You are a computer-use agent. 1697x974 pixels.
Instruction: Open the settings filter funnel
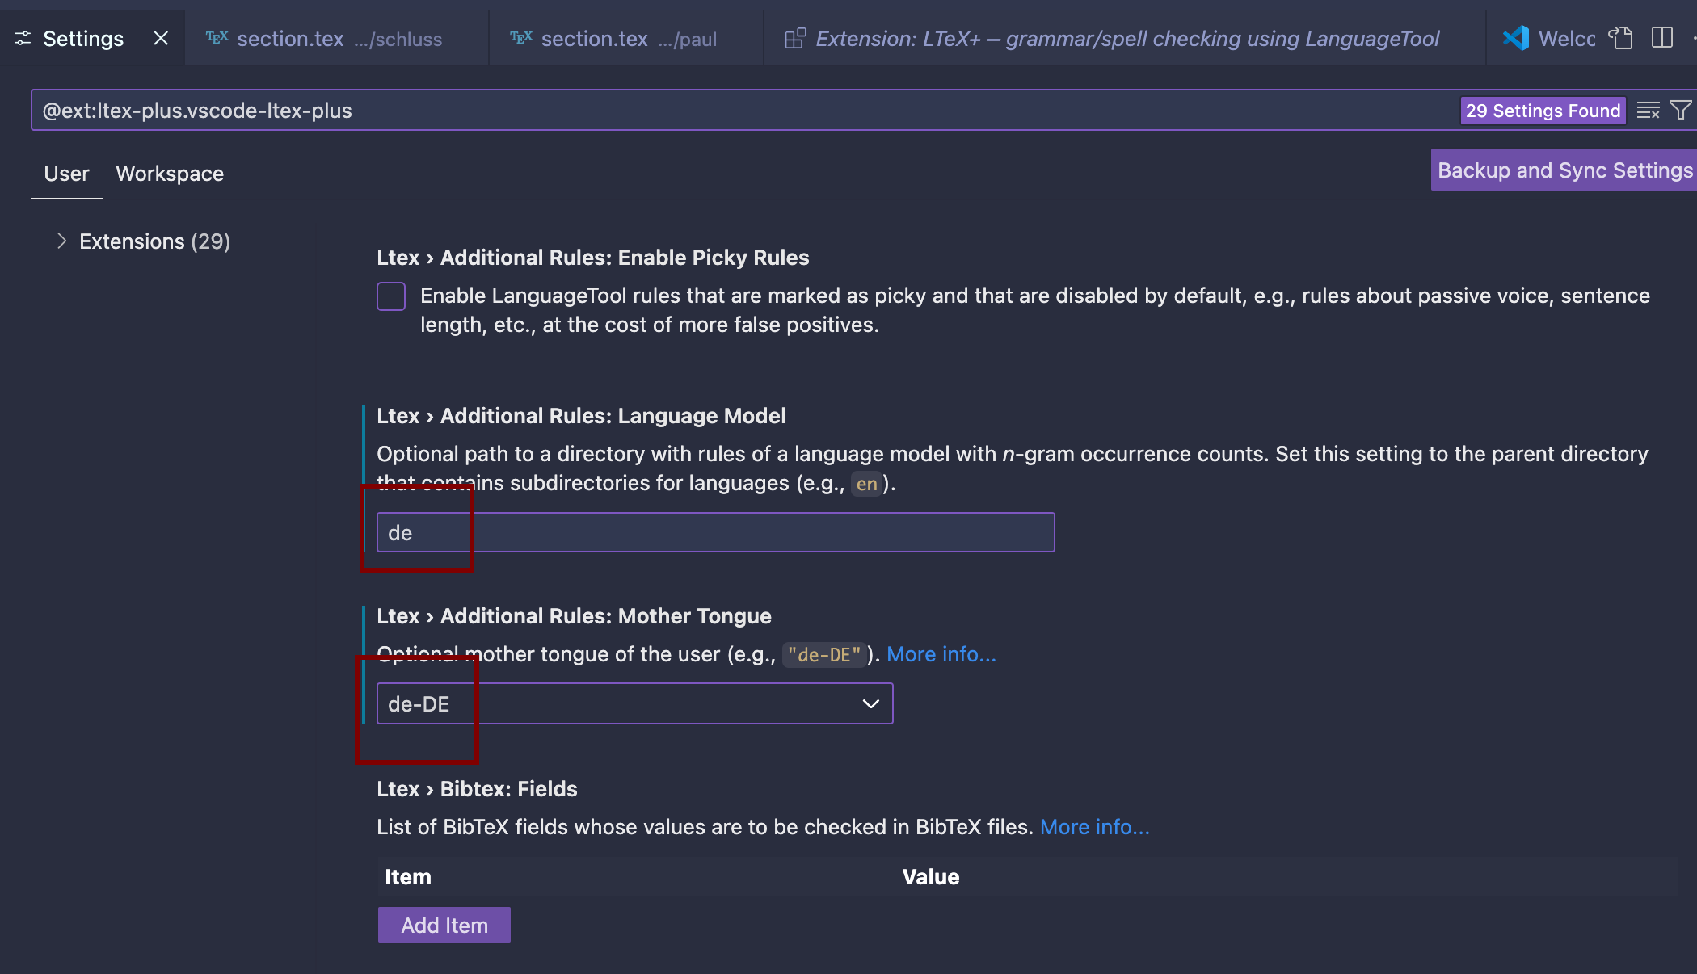point(1680,111)
